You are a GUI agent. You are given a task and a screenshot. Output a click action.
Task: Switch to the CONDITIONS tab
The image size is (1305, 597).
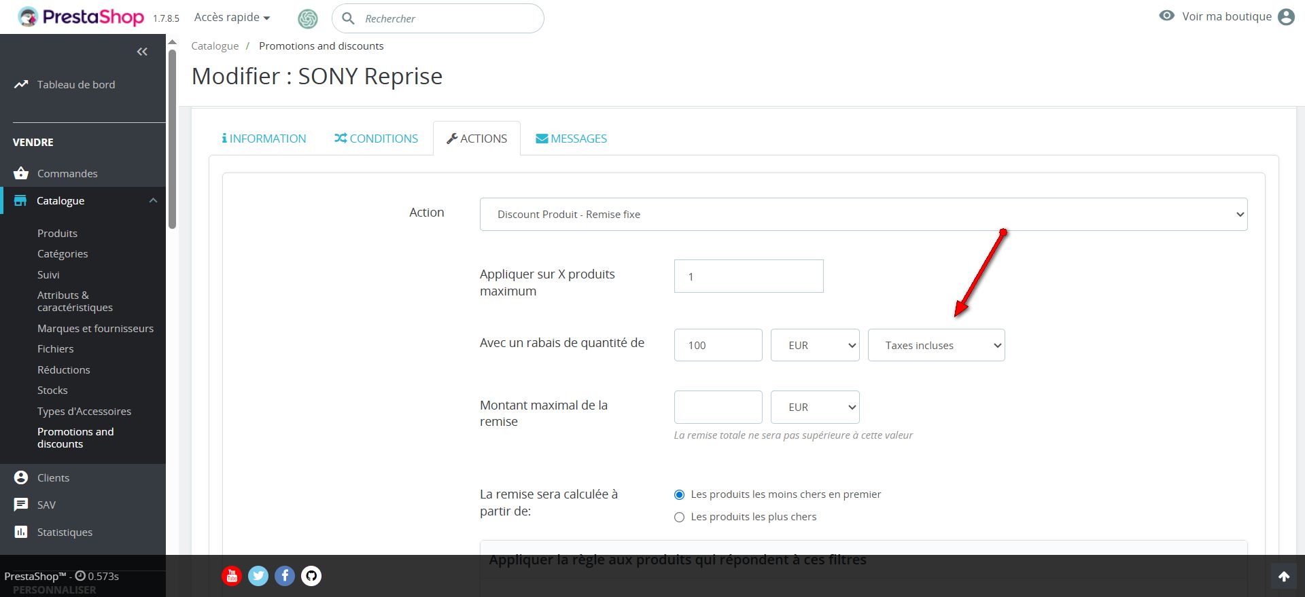pyautogui.click(x=376, y=139)
